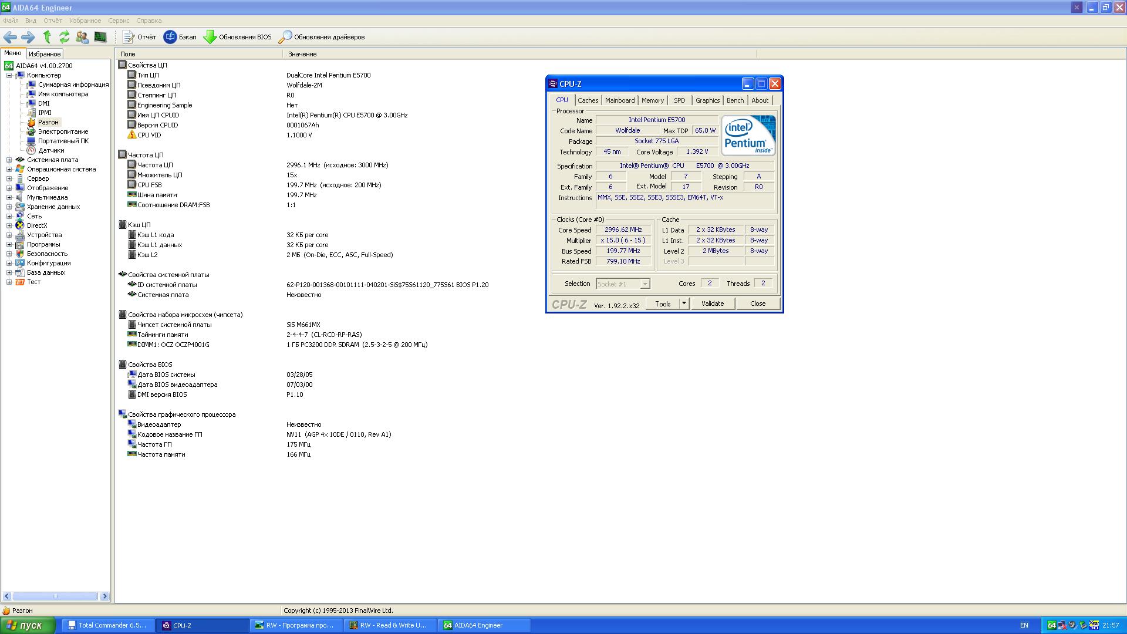Generate report with Отчёт button
This screenshot has height=634, width=1127.
139,37
